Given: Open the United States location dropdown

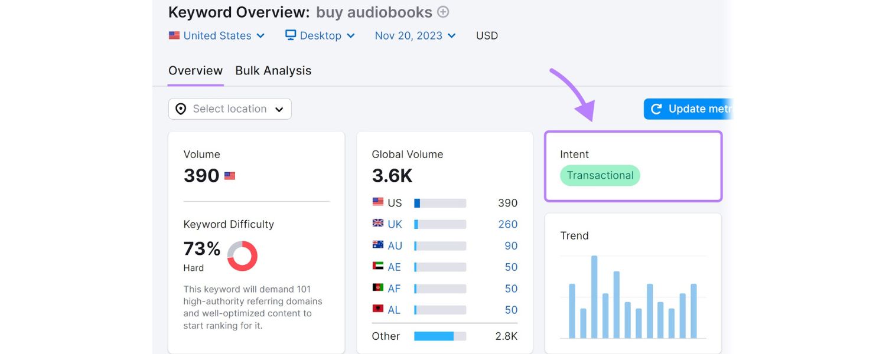Looking at the screenshot, I should coord(216,35).
